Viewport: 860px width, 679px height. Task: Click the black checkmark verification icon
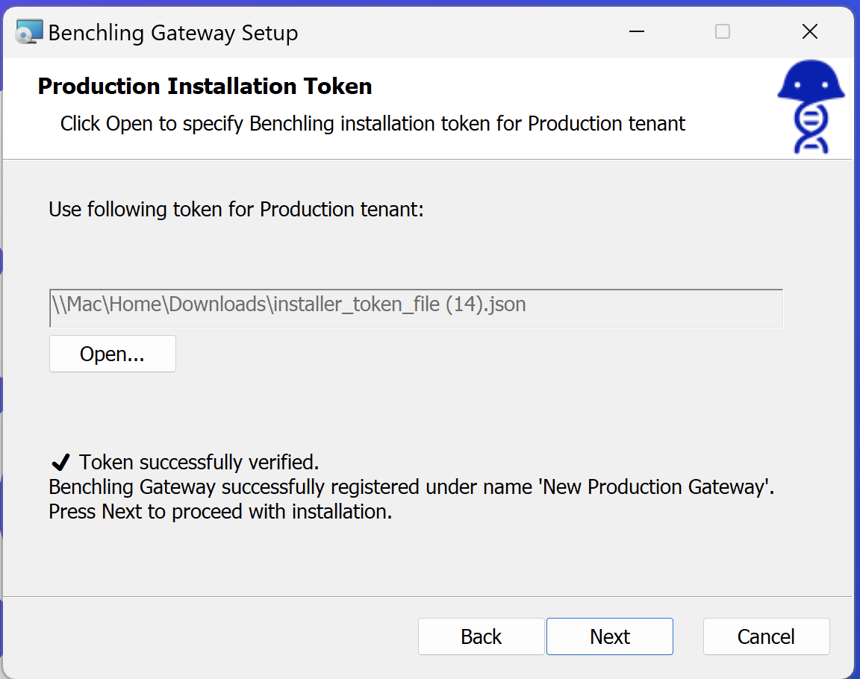[61, 463]
